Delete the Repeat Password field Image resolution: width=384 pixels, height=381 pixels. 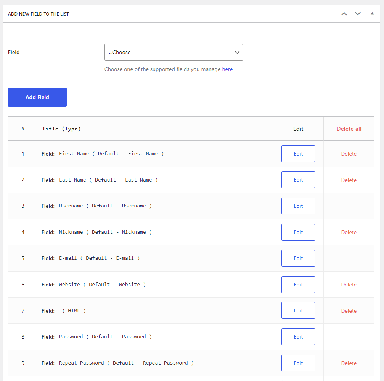coord(349,363)
